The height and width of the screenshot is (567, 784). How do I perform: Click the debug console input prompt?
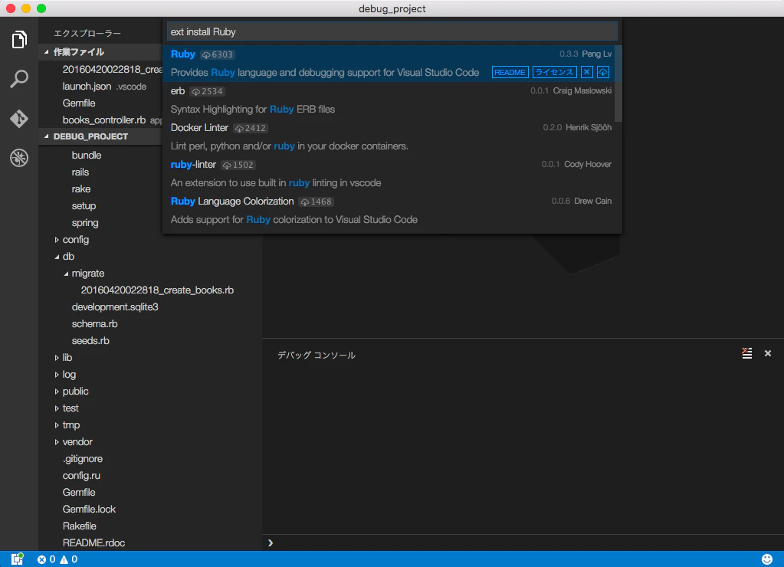tap(523, 542)
